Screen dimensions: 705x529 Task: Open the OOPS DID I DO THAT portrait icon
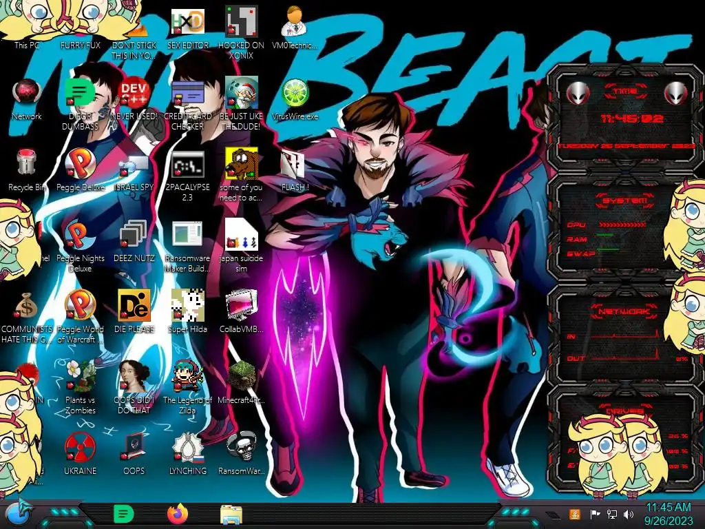click(x=134, y=388)
